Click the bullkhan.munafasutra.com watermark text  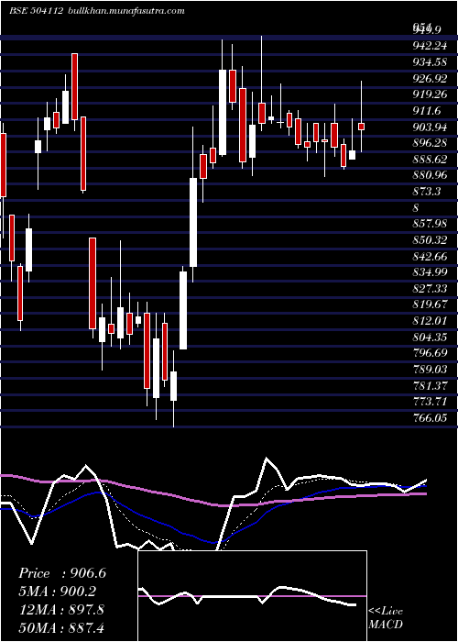point(125,11)
